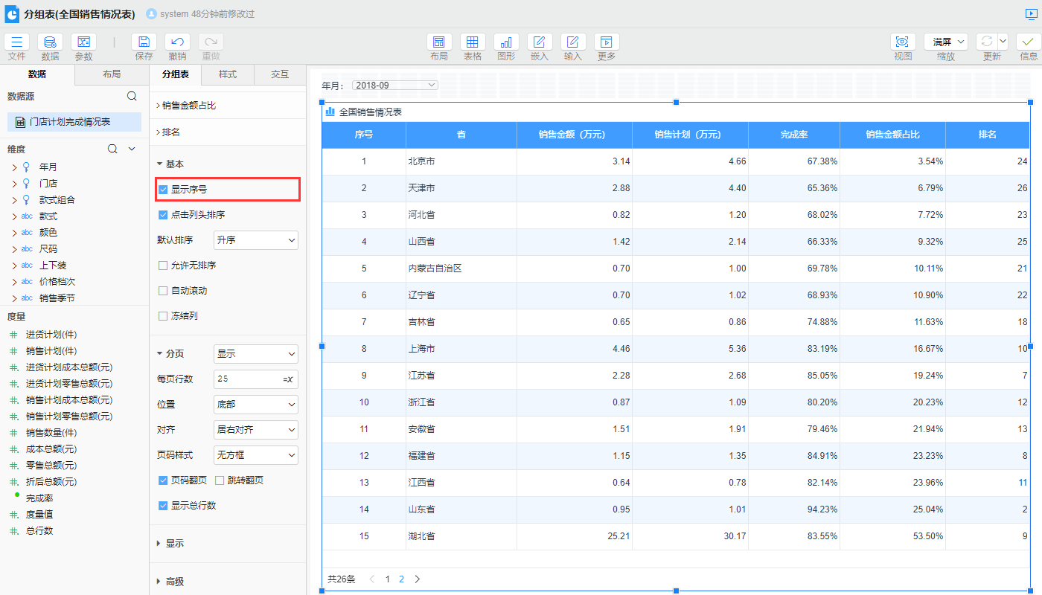Image resolution: width=1042 pixels, height=595 pixels.
Task: Switch to the 样式 tab
Action: point(227,74)
